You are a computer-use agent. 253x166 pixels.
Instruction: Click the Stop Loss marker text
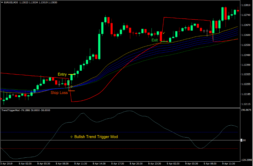pos(59,93)
